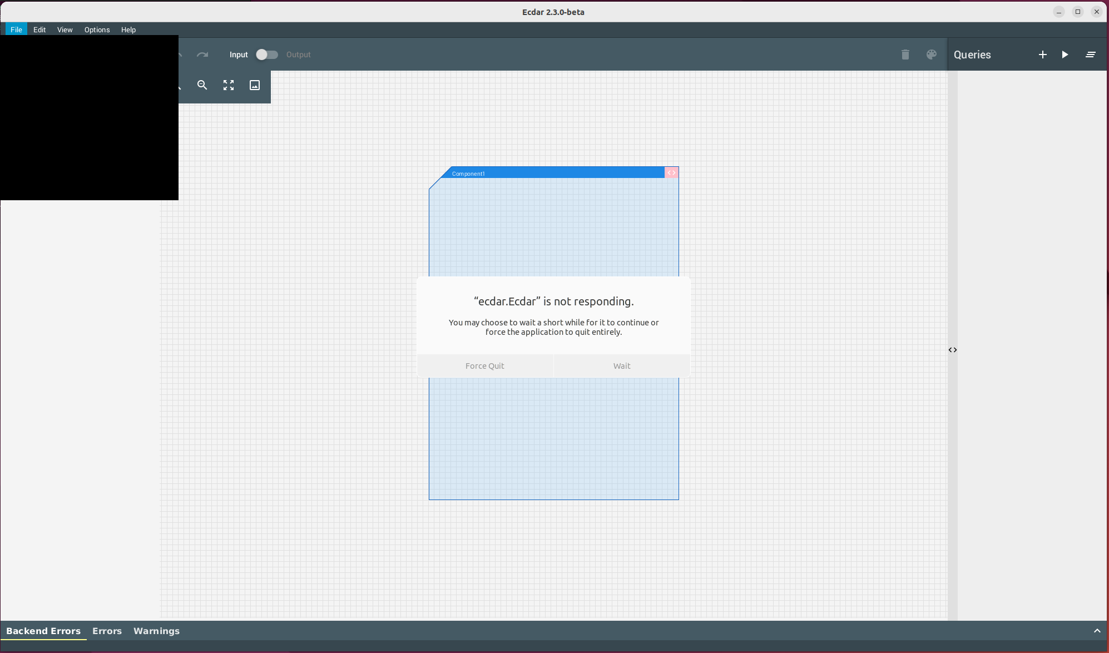The image size is (1109, 653).
Task: Click the delete trash icon
Action: point(905,55)
